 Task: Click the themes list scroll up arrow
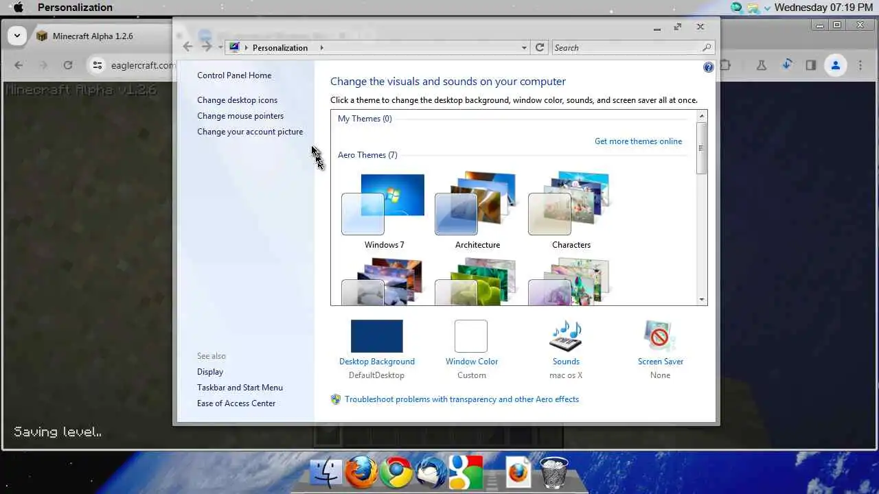point(702,116)
